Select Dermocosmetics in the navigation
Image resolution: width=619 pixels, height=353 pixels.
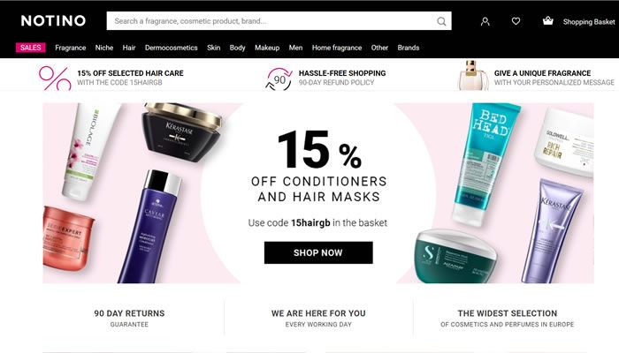click(x=171, y=48)
